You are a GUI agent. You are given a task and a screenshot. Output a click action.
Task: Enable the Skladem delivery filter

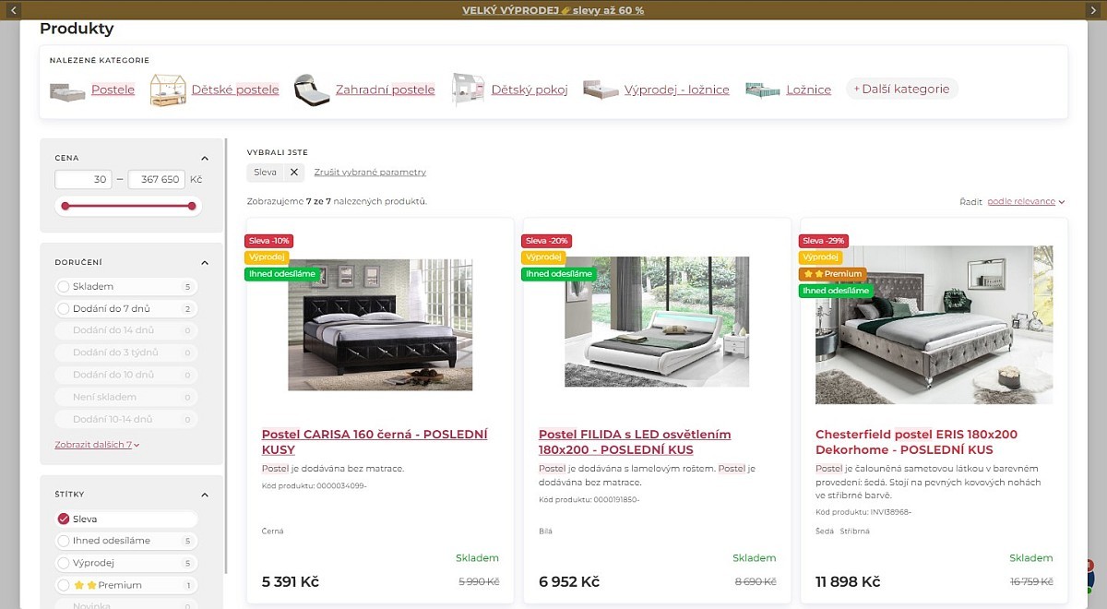coord(64,286)
